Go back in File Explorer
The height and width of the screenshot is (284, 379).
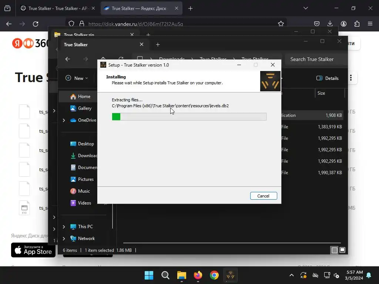[x=68, y=59]
